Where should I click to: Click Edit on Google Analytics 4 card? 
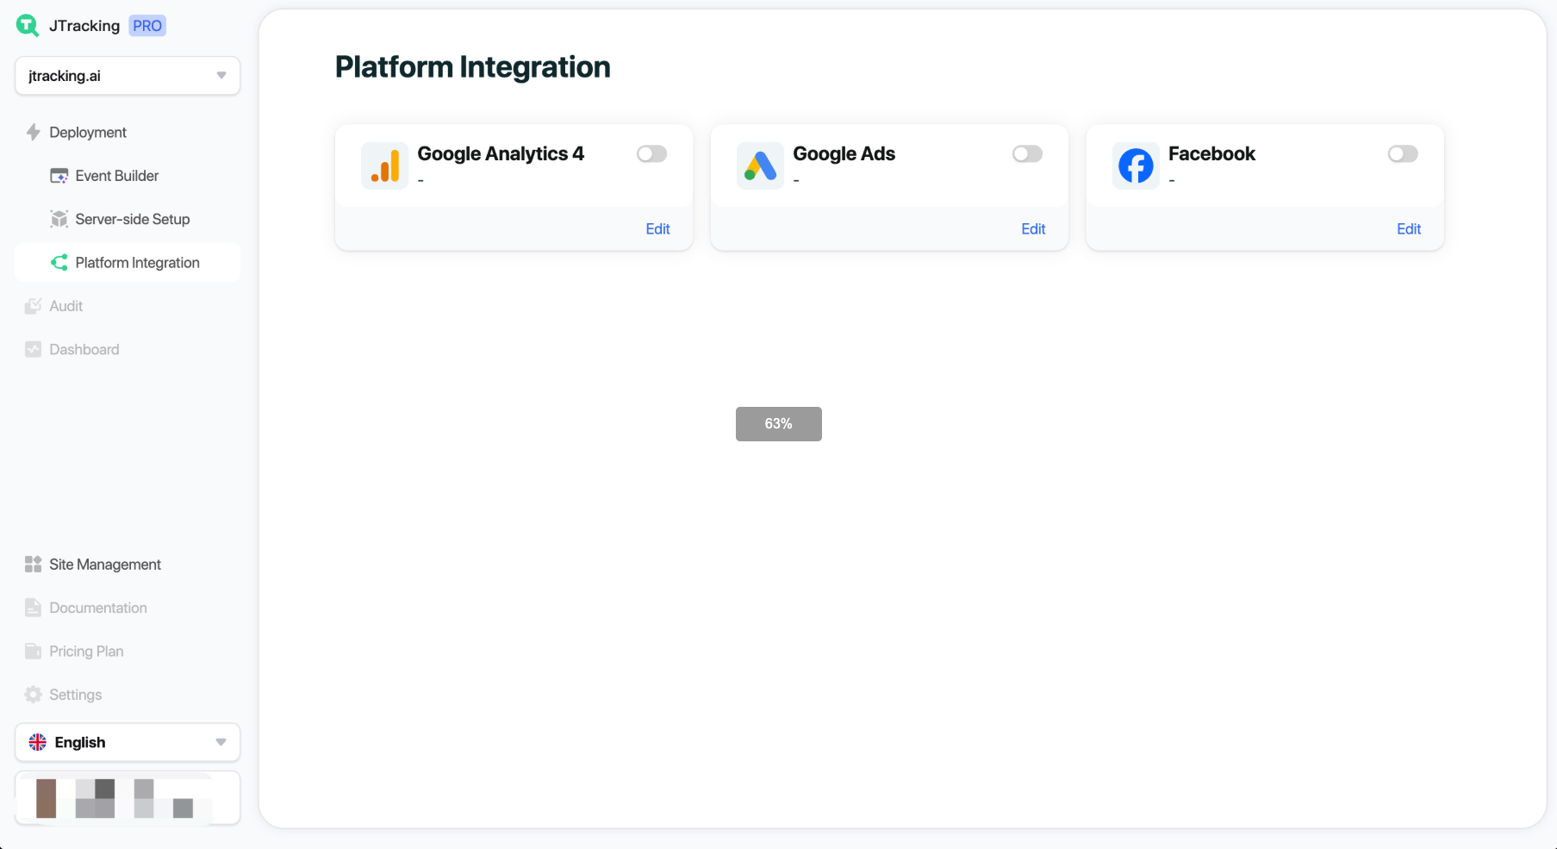coord(657,229)
